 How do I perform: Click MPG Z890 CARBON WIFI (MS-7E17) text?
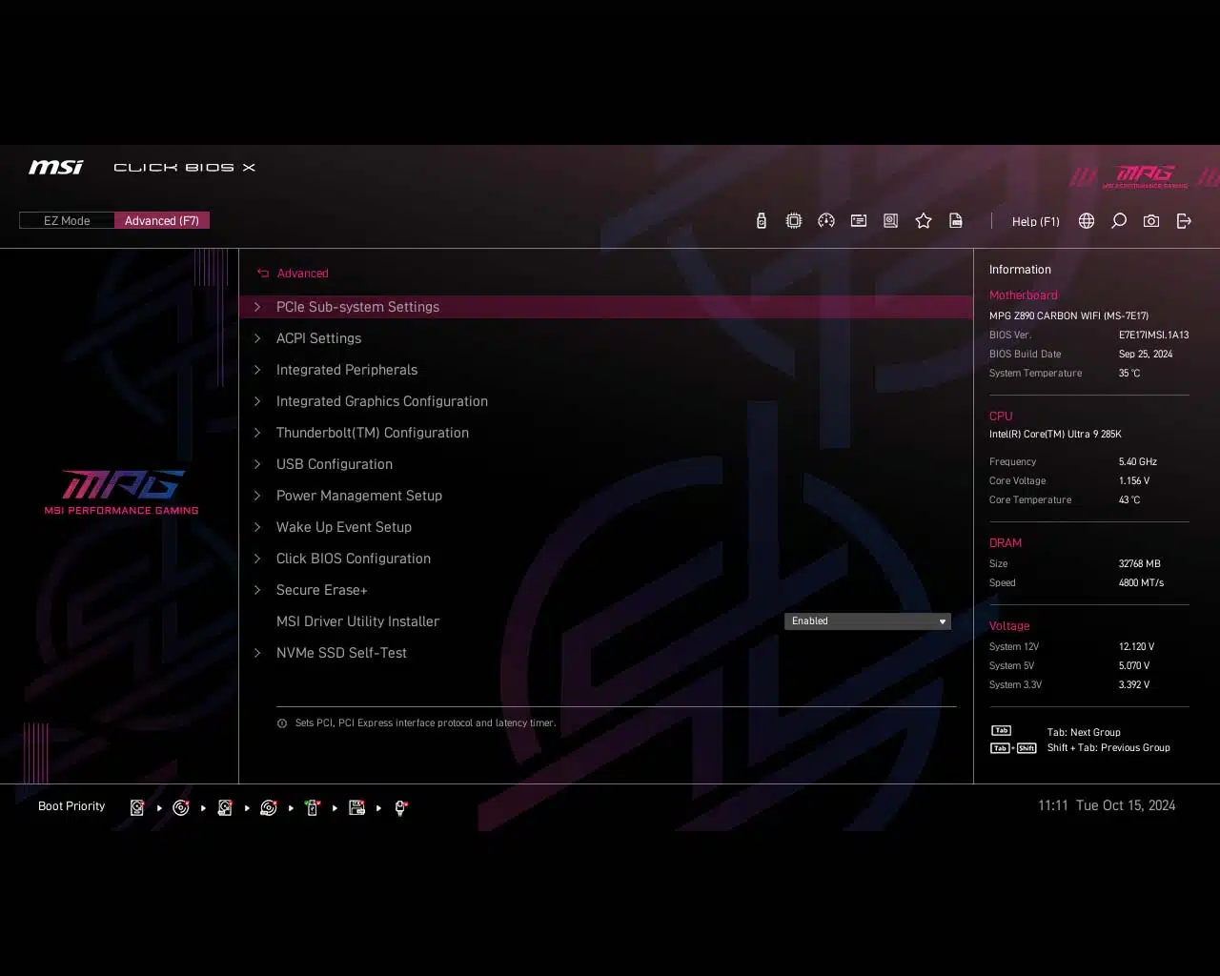tap(1068, 315)
